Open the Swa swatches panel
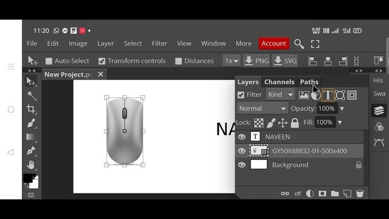This screenshot has height=219, width=389. click(379, 94)
